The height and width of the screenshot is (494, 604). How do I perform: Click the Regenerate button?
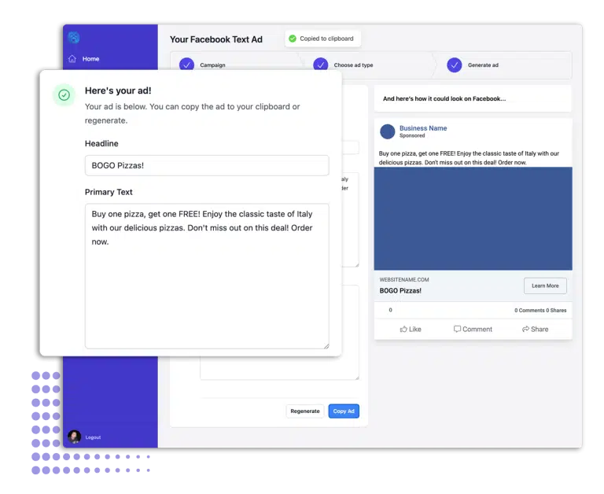305,411
